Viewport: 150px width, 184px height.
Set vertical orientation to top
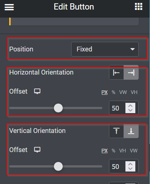116,131
